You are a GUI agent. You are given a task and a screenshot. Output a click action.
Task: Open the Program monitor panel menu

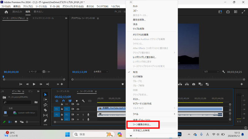(98, 18)
